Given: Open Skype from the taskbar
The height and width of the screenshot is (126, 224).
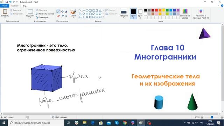Looking at the screenshot, I should 117,123.
